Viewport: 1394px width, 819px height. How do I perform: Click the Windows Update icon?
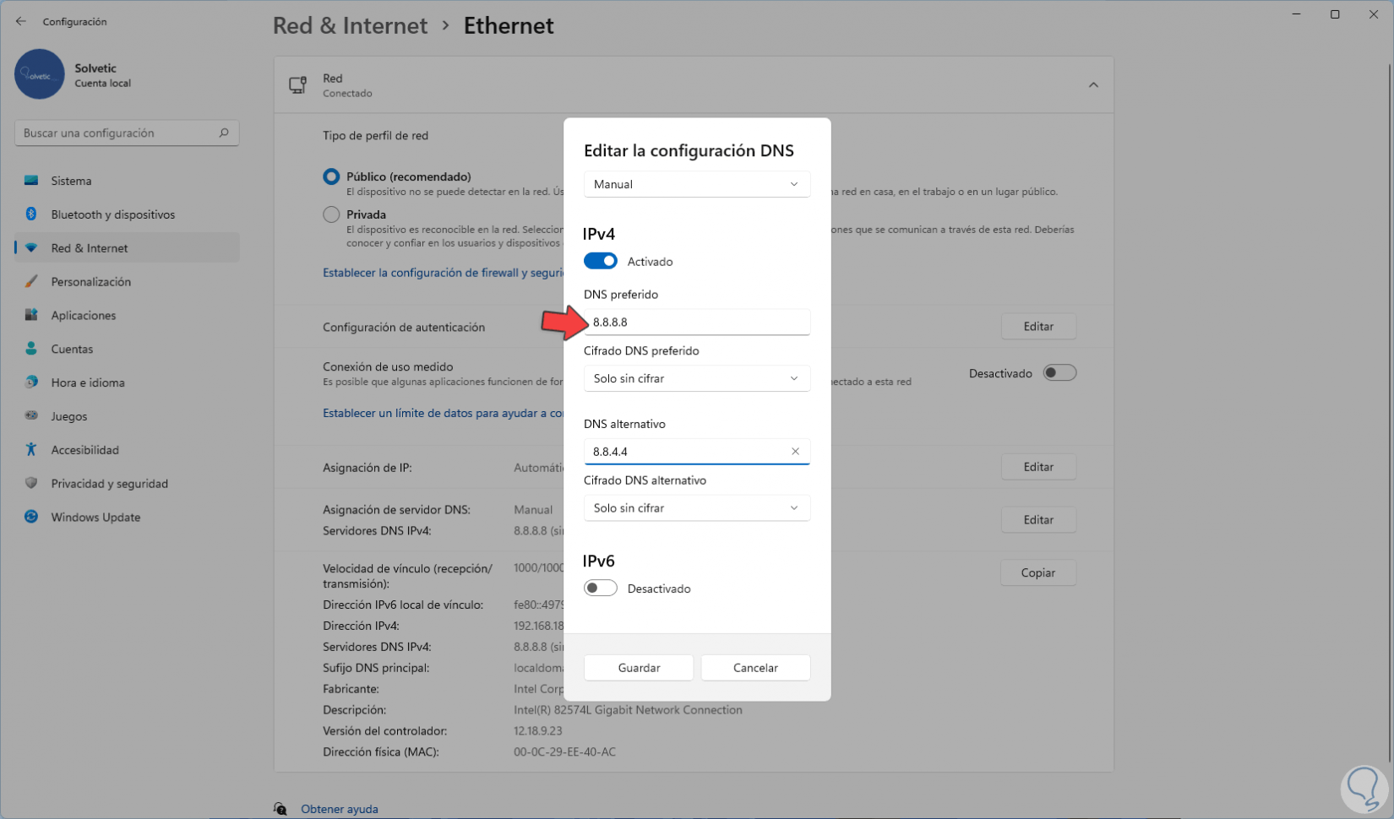click(x=31, y=517)
